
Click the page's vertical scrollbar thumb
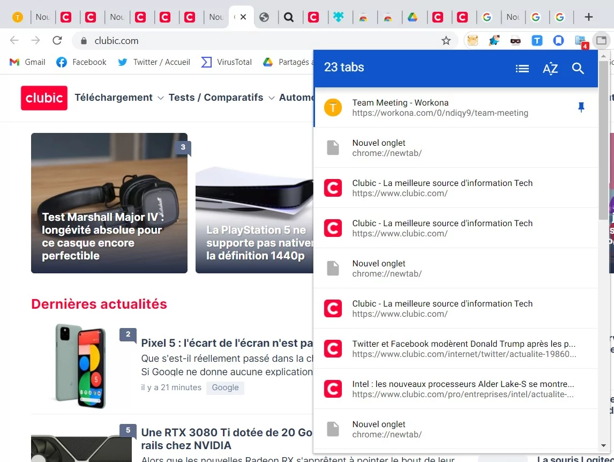(603, 140)
